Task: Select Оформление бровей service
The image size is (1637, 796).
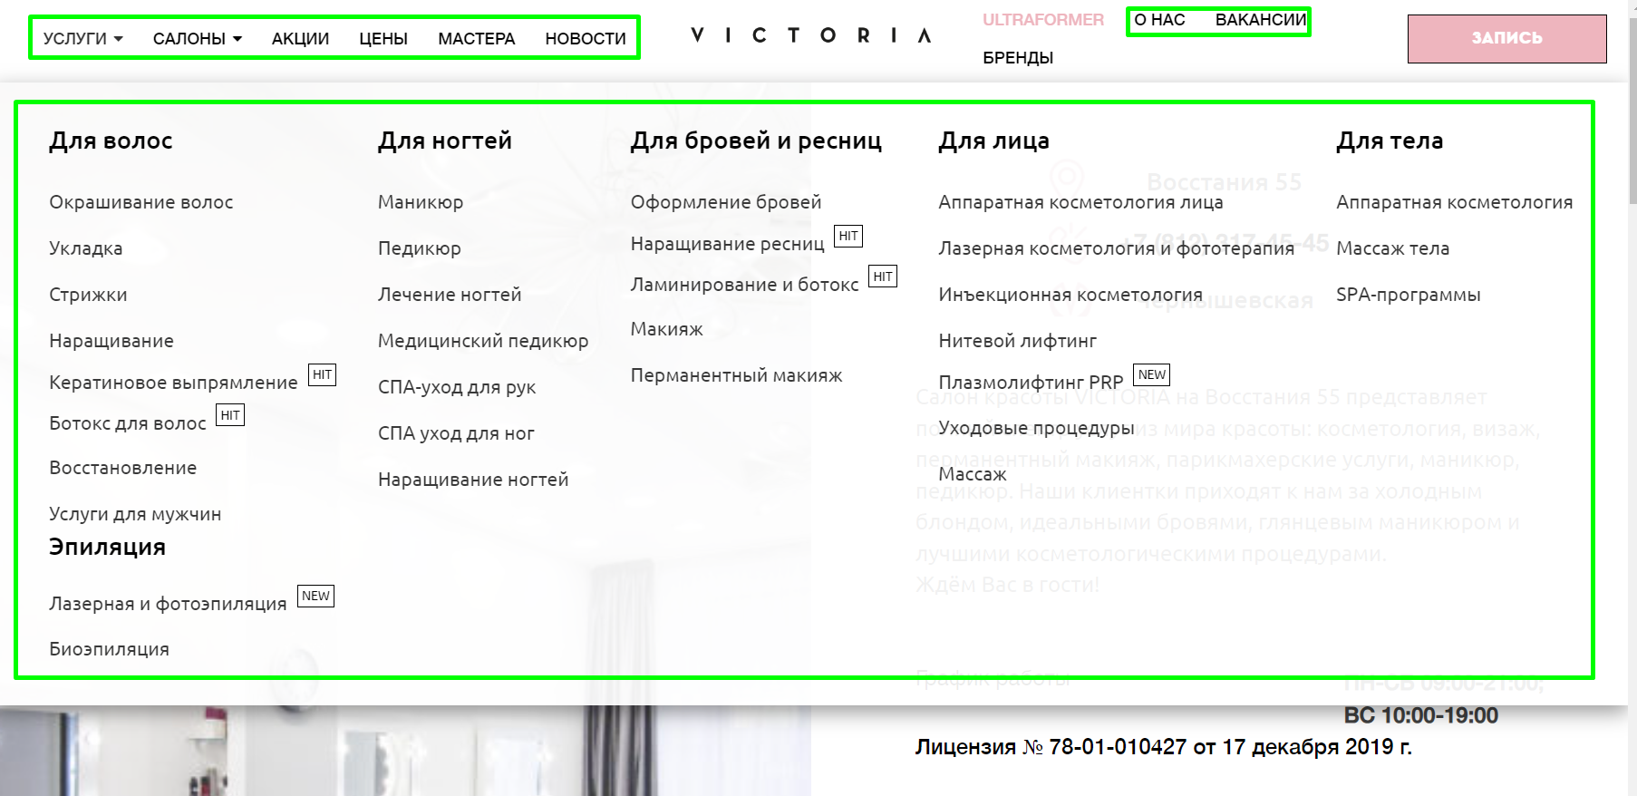Action: click(x=726, y=202)
